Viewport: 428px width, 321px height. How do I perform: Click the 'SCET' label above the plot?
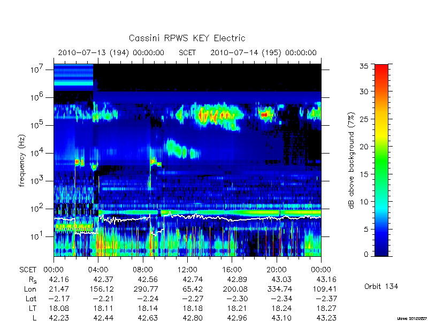187,52
